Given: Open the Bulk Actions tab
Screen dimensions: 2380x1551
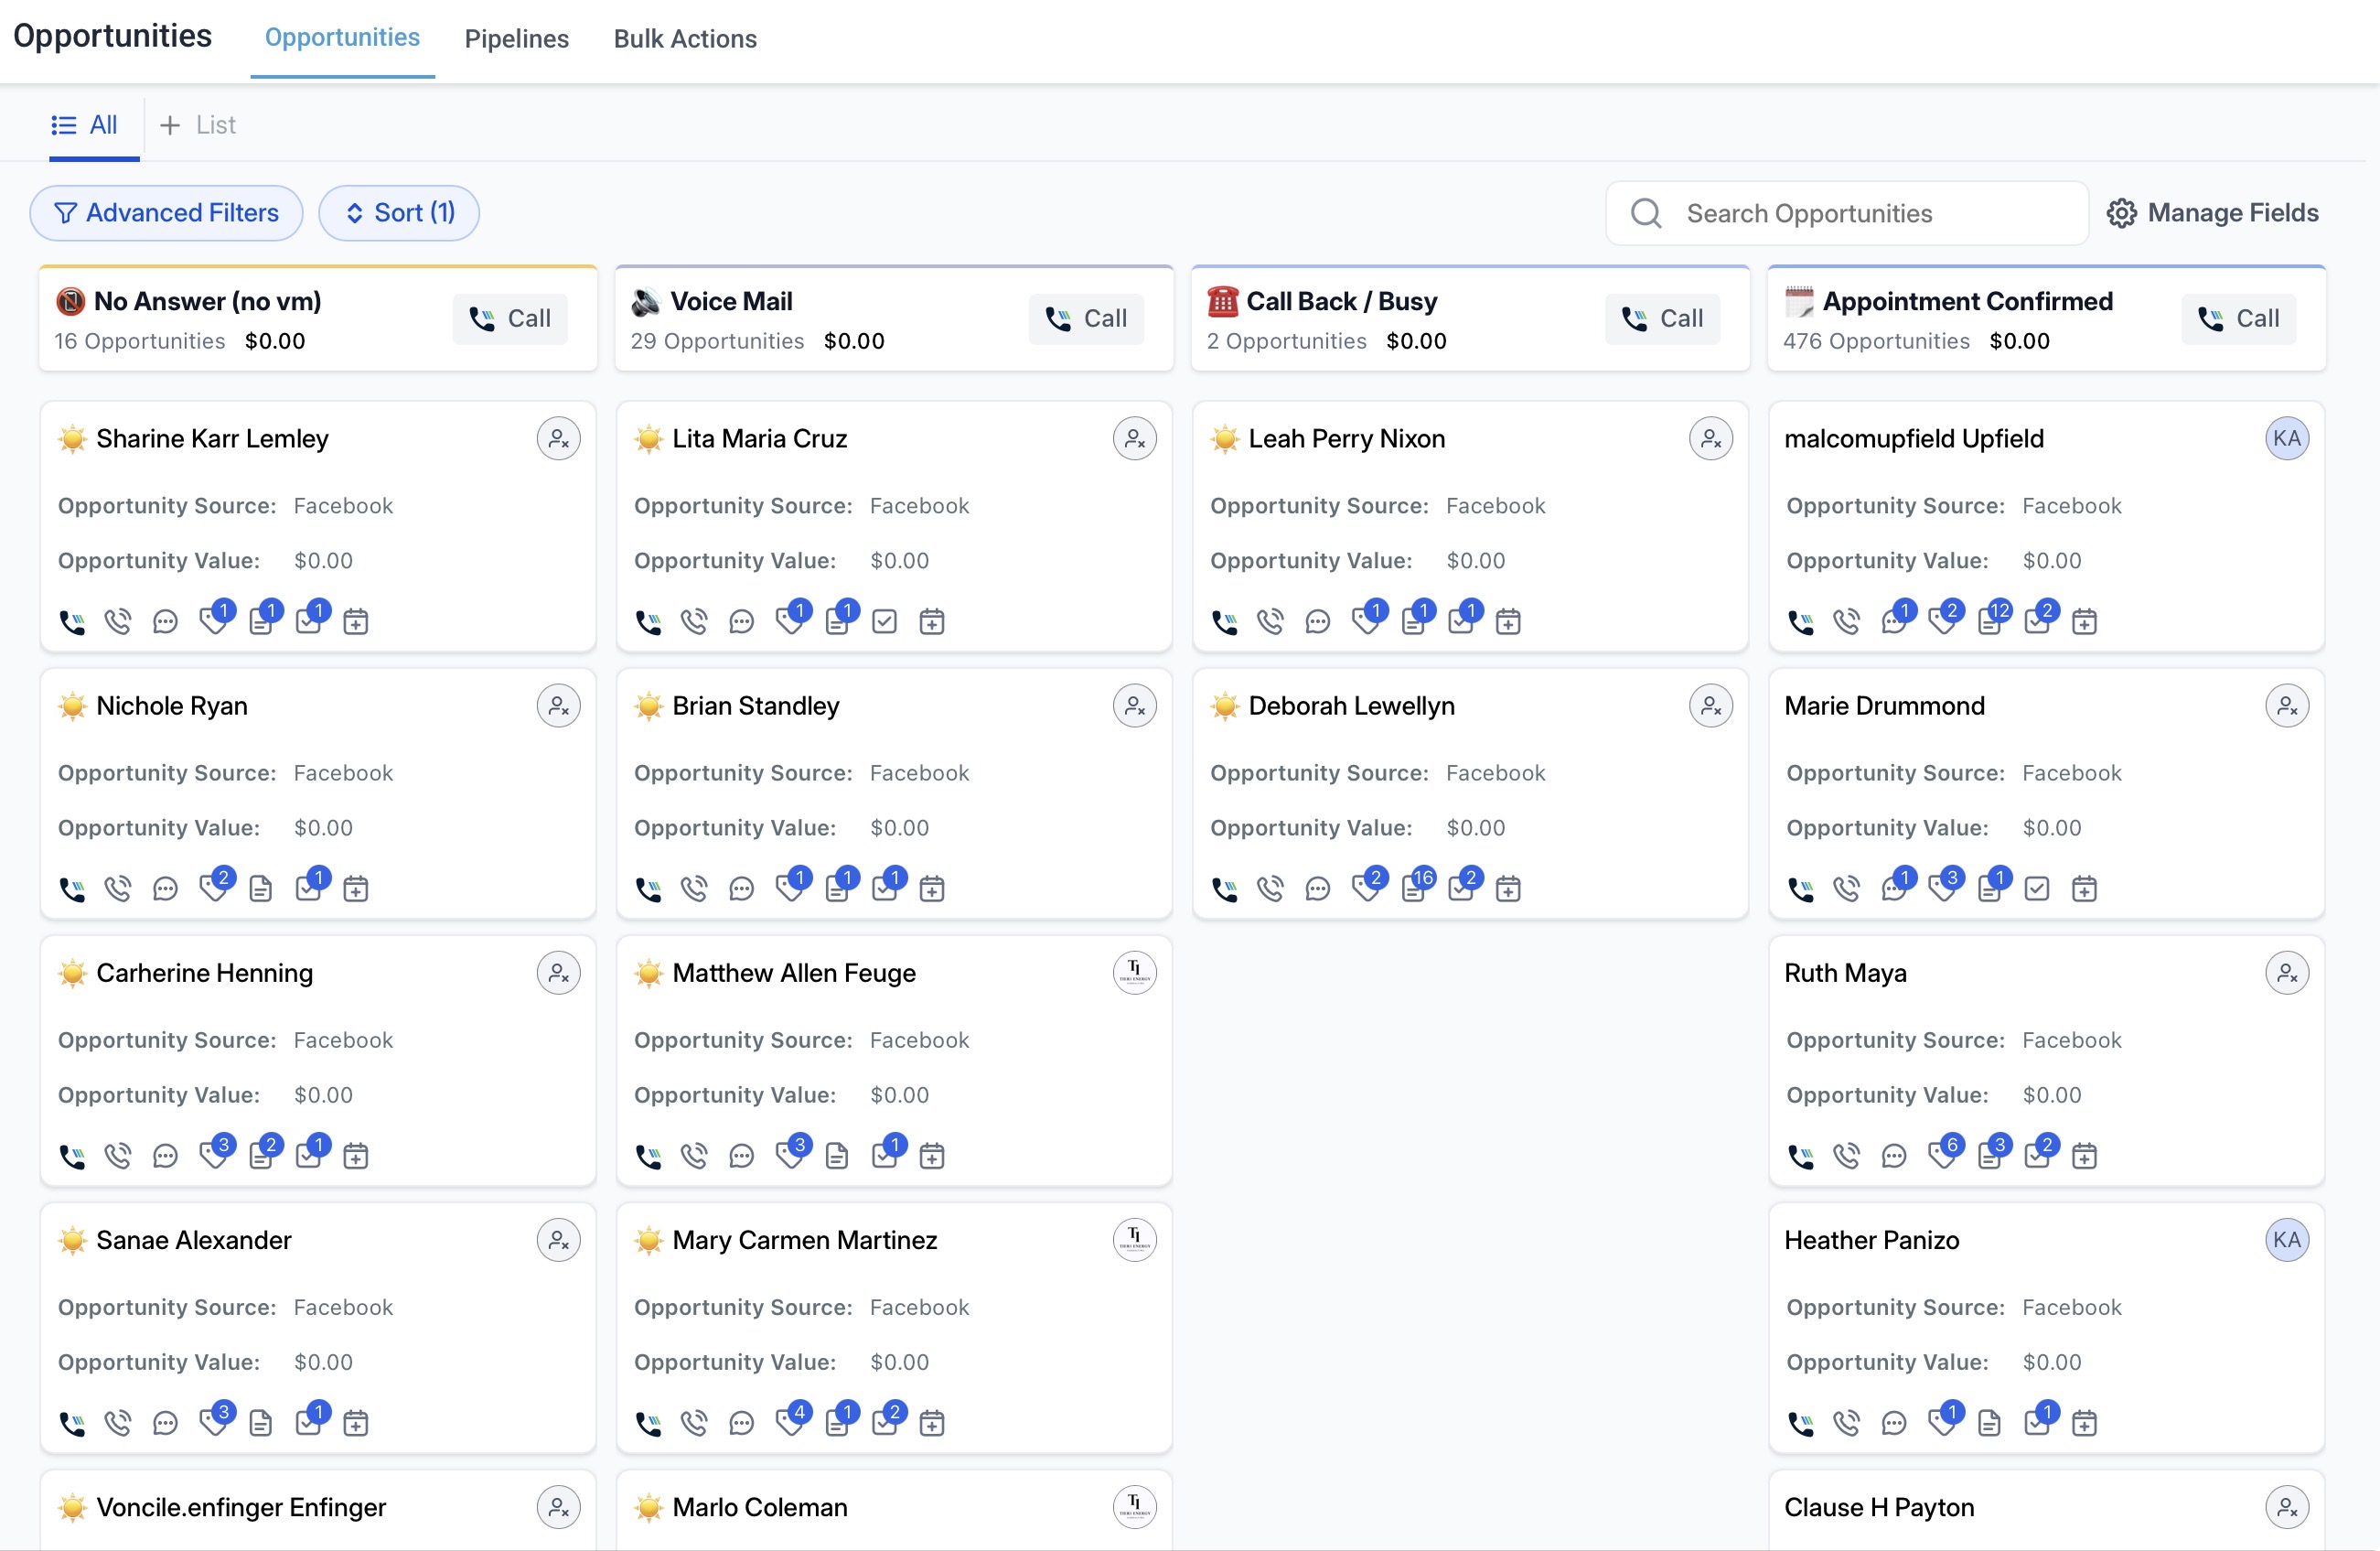Looking at the screenshot, I should [685, 39].
